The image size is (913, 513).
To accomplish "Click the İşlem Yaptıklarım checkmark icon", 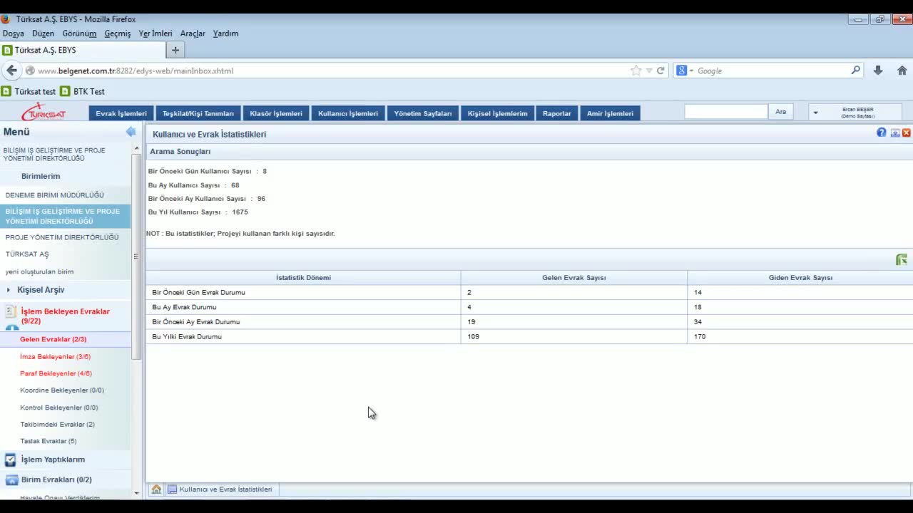I will point(11,460).
